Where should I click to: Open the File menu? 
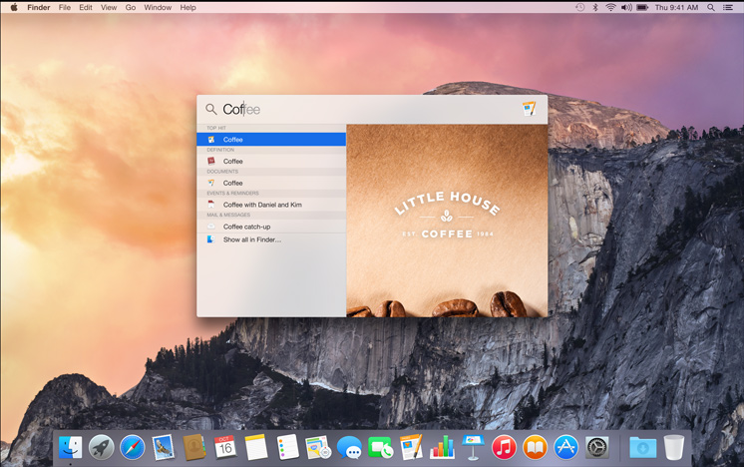point(65,8)
